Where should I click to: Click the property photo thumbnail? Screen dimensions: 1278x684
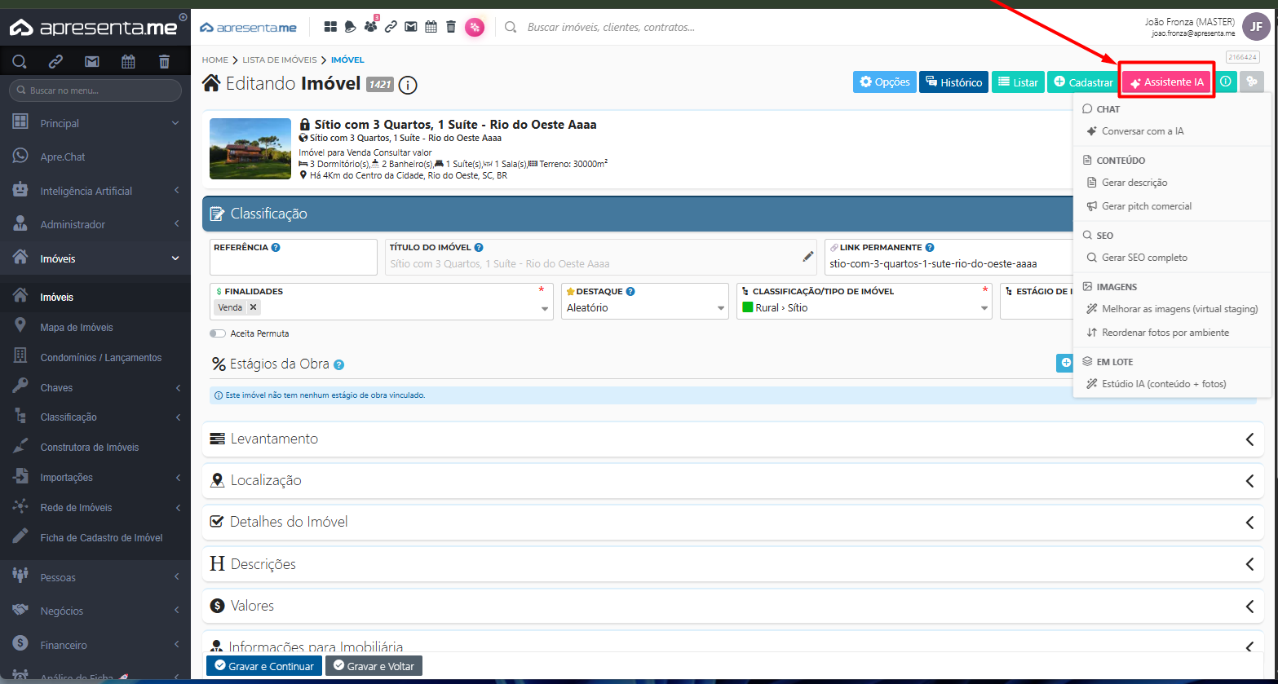point(250,149)
